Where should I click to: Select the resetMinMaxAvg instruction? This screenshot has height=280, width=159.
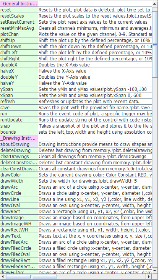pyautogui.click(x=76, y=28)
